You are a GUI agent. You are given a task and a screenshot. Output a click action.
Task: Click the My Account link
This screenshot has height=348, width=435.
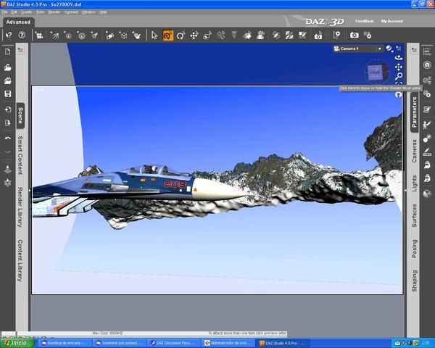[391, 21]
